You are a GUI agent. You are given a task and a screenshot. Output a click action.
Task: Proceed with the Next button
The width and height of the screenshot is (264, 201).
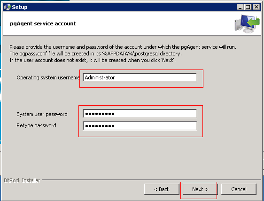coord(200,189)
